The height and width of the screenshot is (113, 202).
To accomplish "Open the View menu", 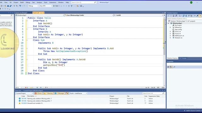I will pyautogui.click(x=6, y=2).
